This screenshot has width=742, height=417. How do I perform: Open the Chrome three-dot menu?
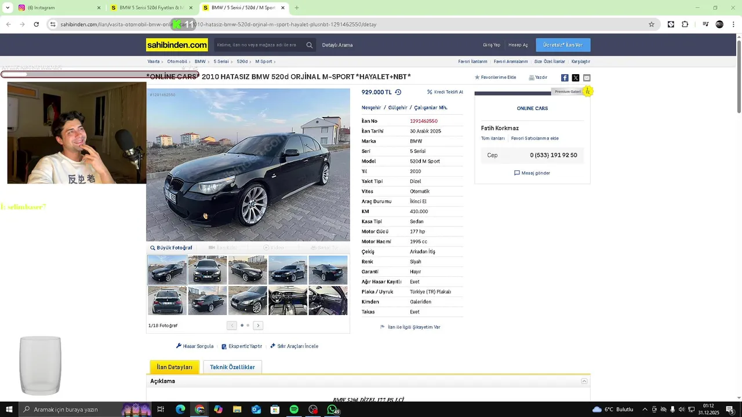pos(734,24)
